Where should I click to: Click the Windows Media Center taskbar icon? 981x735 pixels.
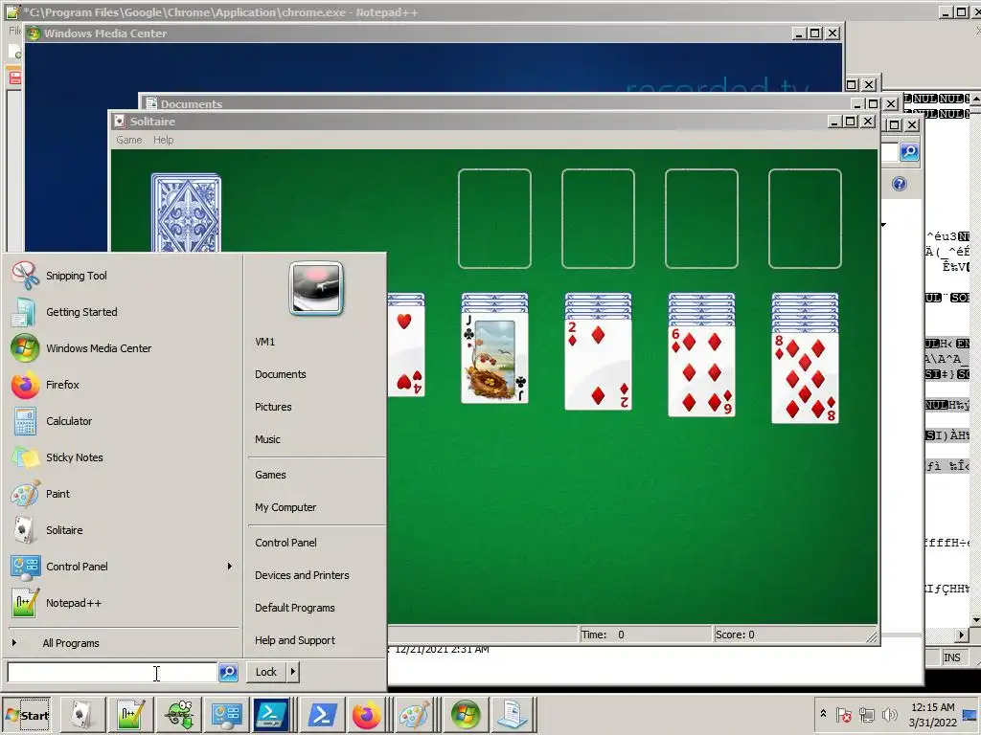[465, 714]
